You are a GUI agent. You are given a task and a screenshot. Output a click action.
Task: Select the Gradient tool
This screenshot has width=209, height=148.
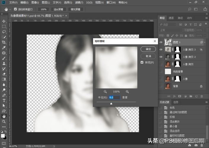(x=4, y=79)
